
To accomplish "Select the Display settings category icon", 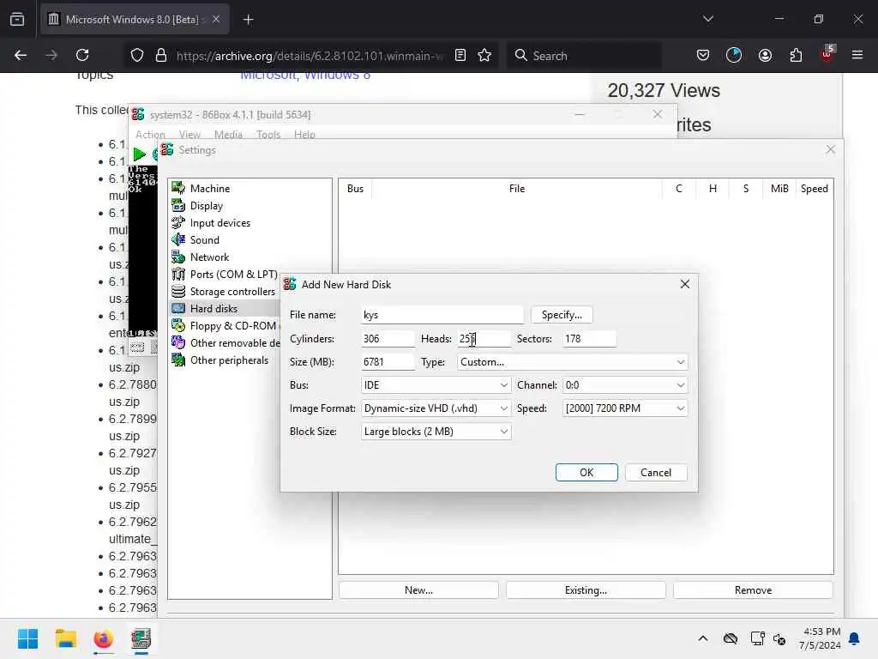I will (x=178, y=206).
